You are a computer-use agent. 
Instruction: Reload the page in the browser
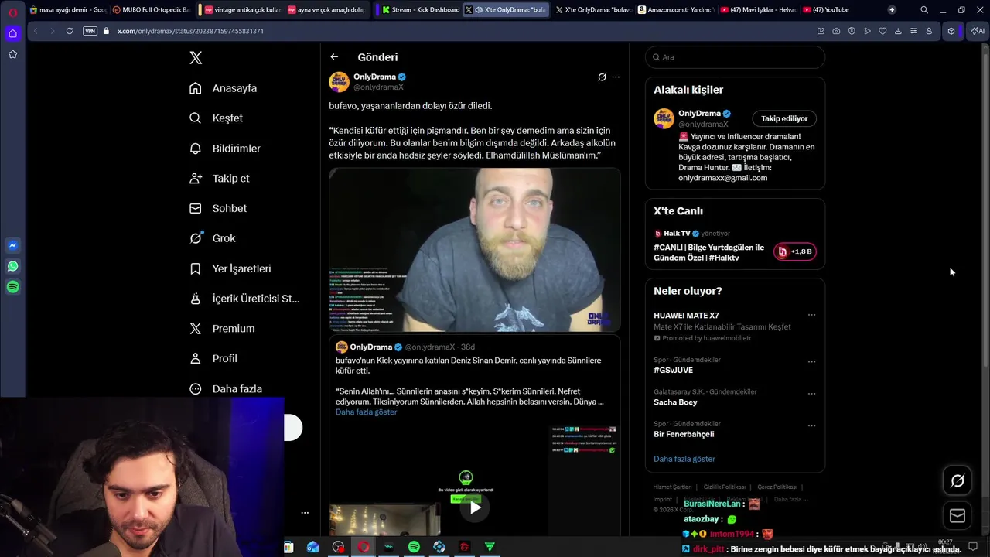[x=70, y=31]
